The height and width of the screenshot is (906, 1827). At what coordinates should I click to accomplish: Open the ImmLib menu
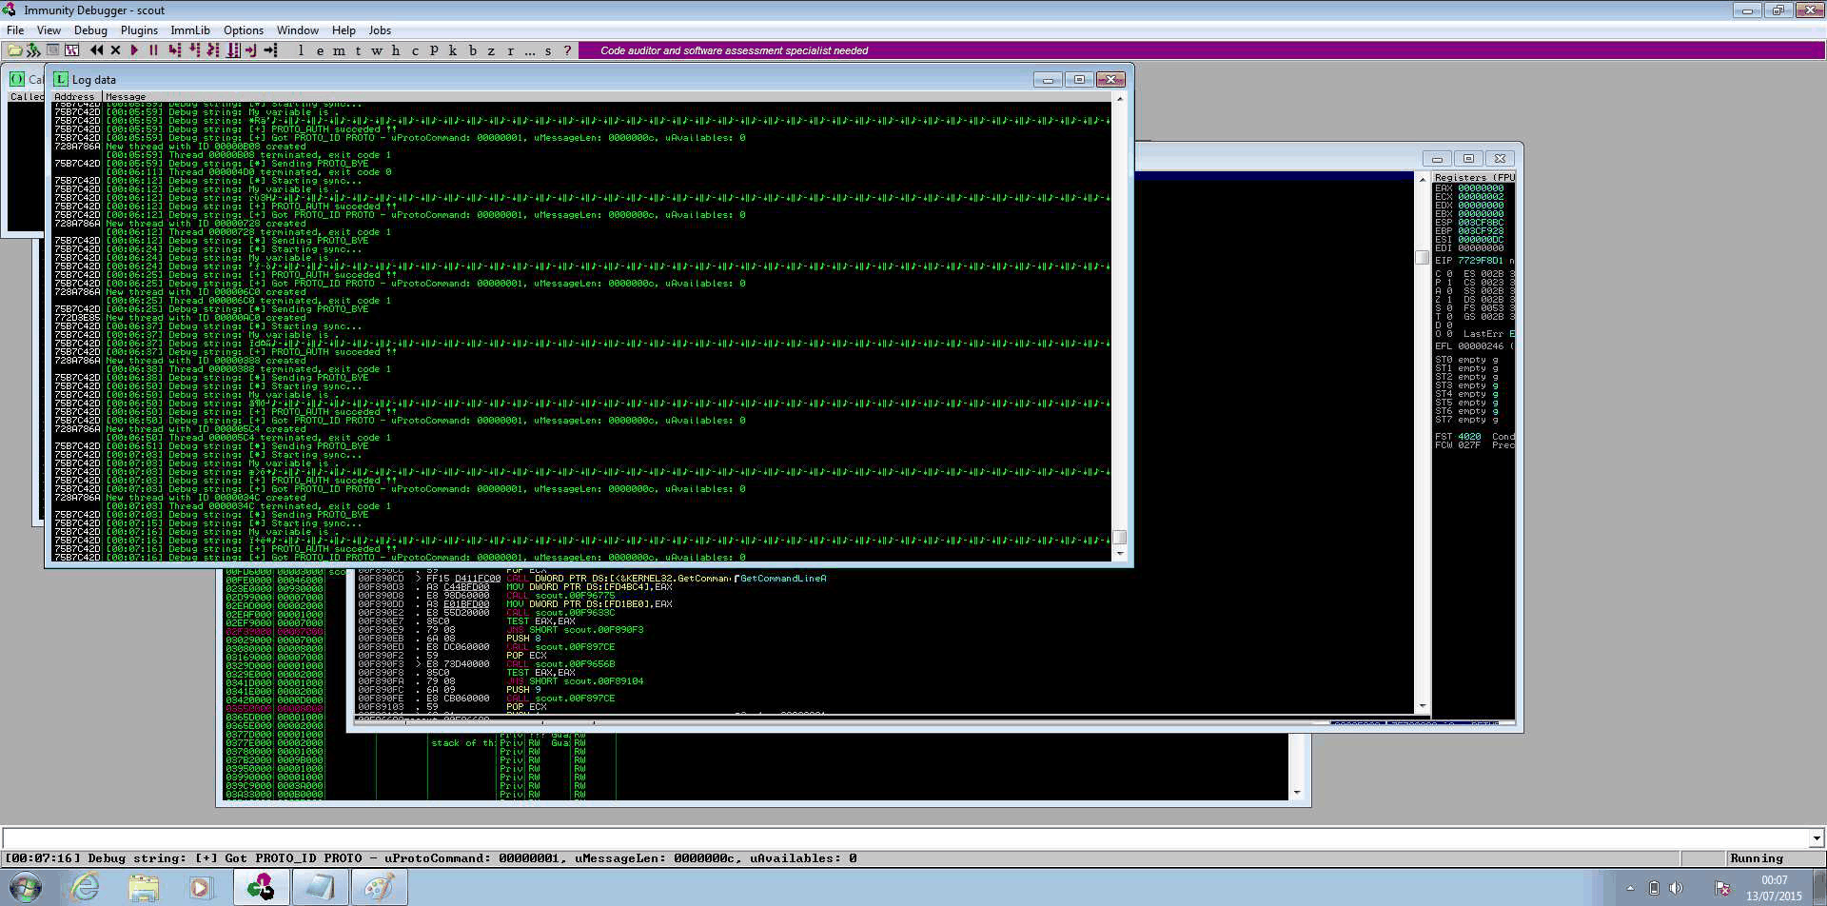pos(190,30)
